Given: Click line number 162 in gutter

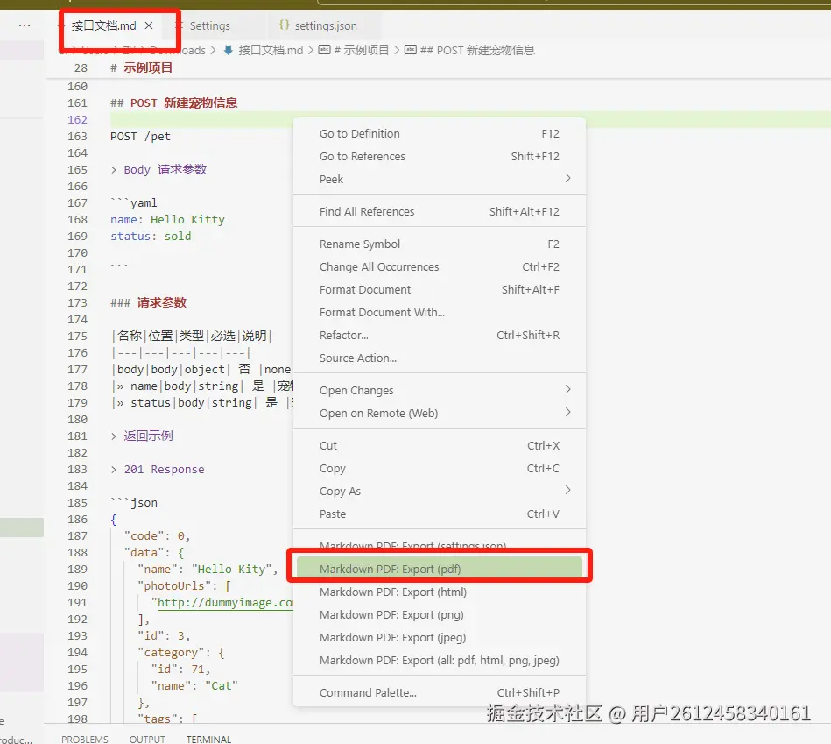Looking at the screenshot, I should tap(77, 120).
